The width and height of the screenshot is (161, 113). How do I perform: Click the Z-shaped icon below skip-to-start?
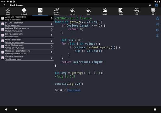(158, 36)
